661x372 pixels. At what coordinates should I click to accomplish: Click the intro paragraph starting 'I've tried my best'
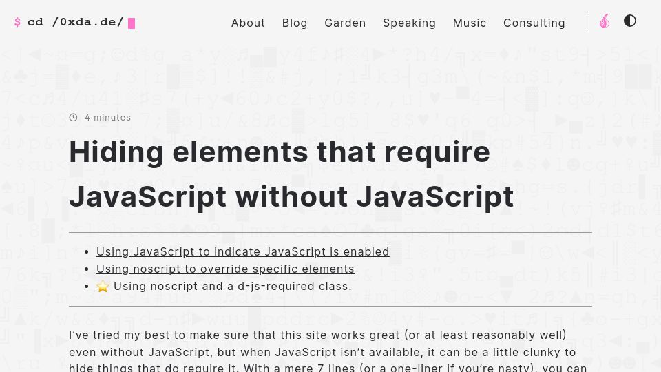pyautogui.click(x=330, y=352)
